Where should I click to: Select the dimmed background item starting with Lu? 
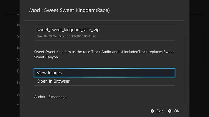click(18, 83)
